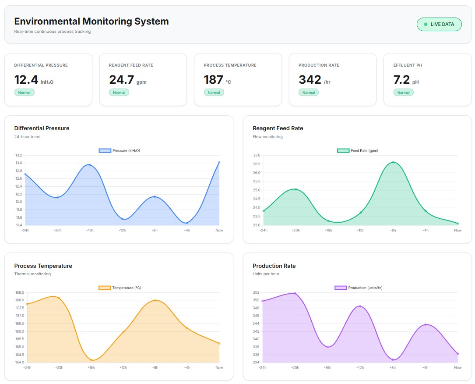Image resolution: width=475 pixels, height=384 pixels.
Task: Click the Production Rate 342 /hr value
Action: tap(310, 80)
